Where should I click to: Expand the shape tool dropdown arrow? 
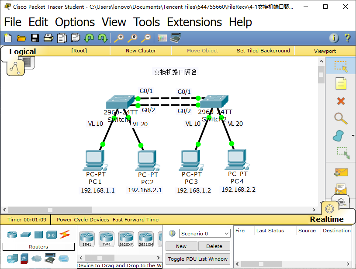click(353, 136)
